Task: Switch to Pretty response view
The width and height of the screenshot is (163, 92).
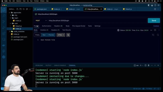Action: click(37, 35)
